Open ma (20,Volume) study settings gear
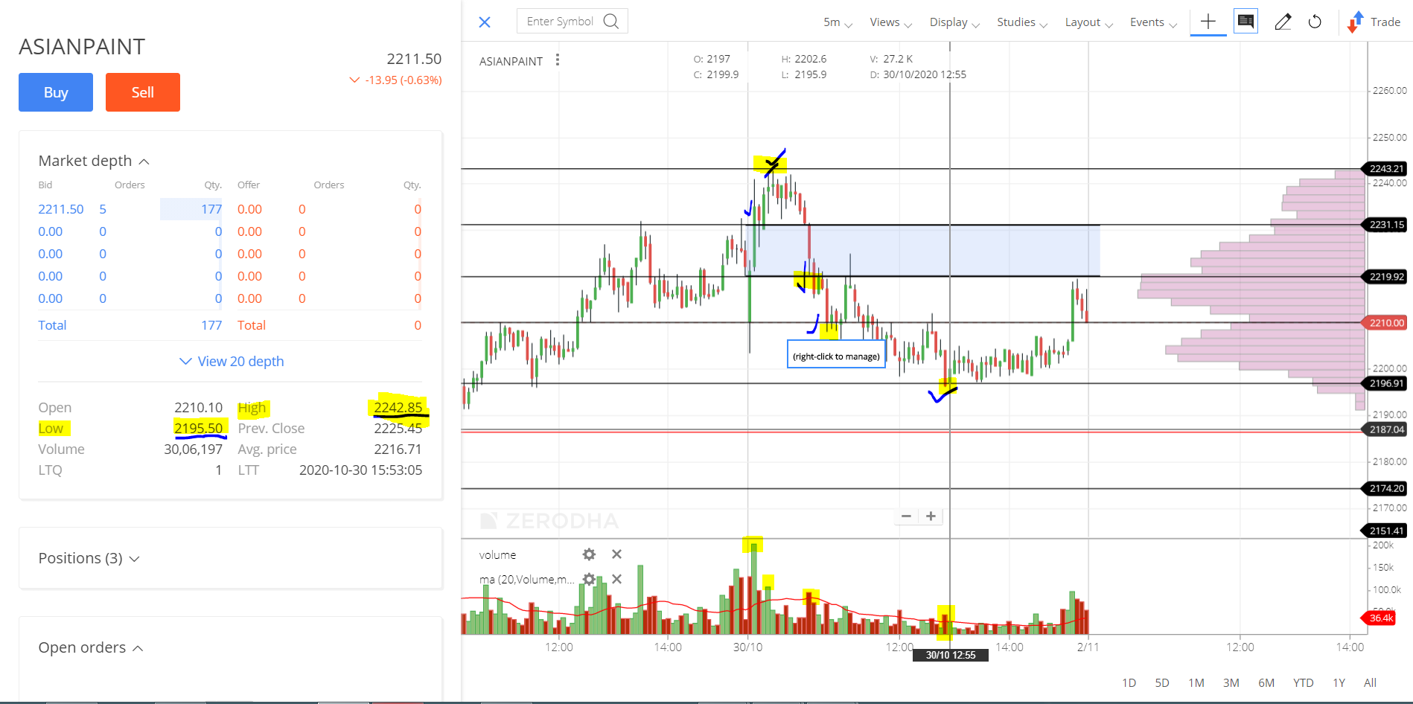Screen dimensions: 1413x704 pyautogui.click(x=589, y=579)
